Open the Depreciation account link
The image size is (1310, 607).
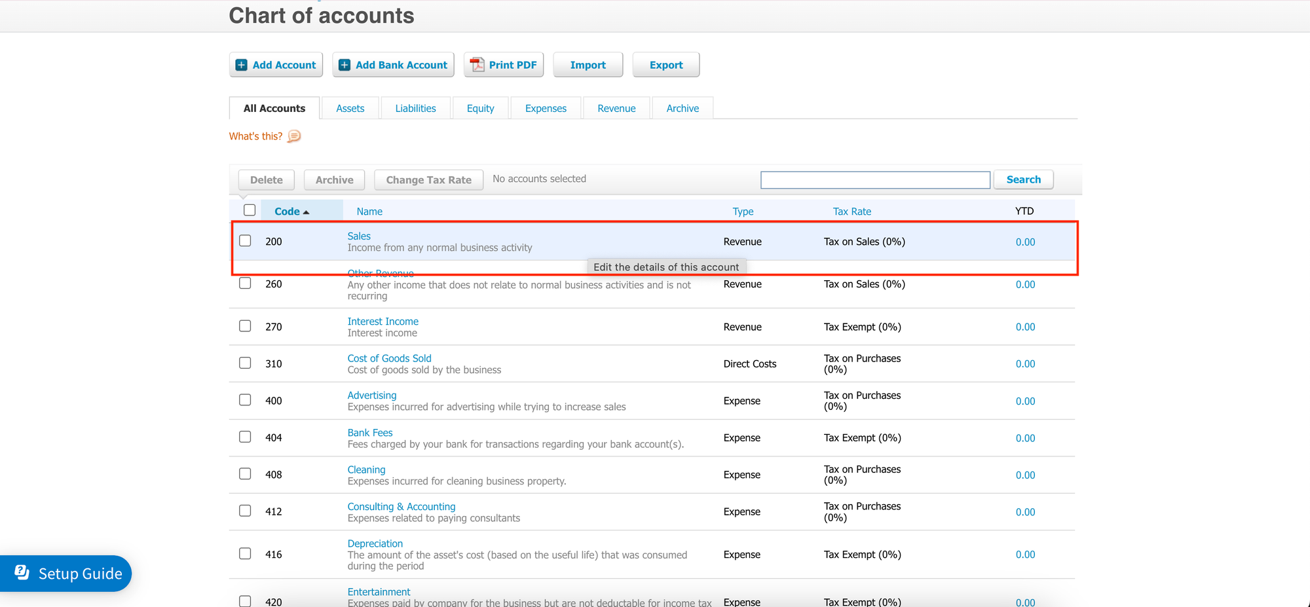(x=375, y=543)
